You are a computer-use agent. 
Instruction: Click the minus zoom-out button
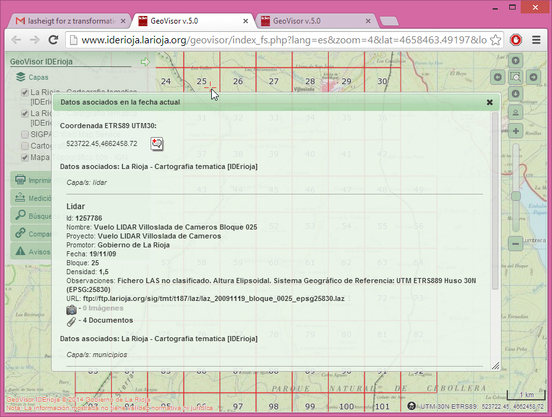tap(516, 243)
